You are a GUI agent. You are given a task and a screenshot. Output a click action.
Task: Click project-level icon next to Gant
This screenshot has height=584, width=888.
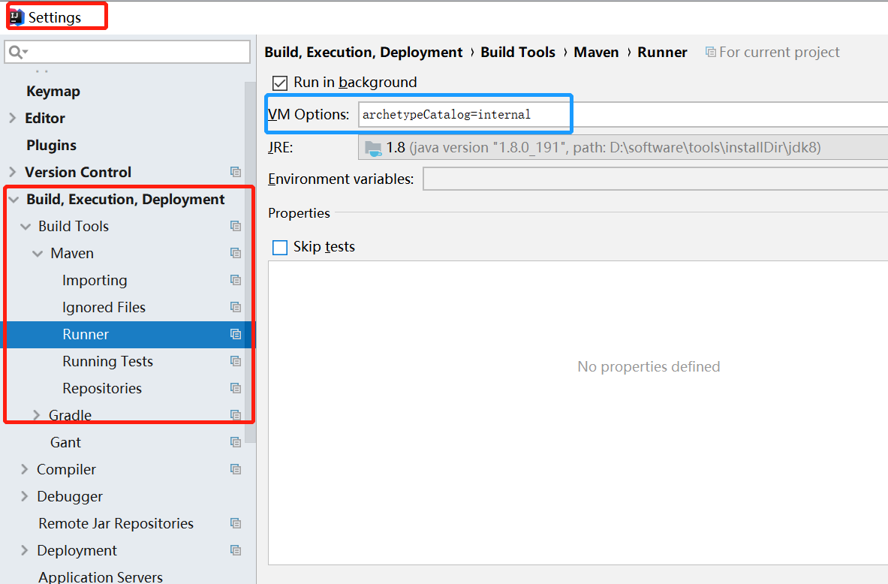coord(236,442)
